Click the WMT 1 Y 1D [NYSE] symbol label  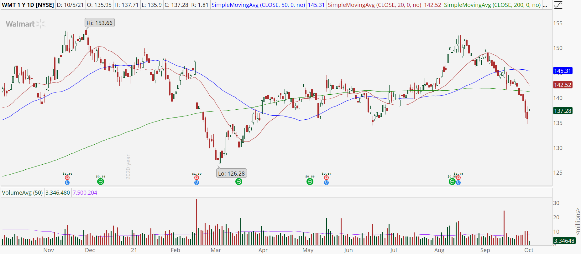pyautogui.click(x=28, y=5)
